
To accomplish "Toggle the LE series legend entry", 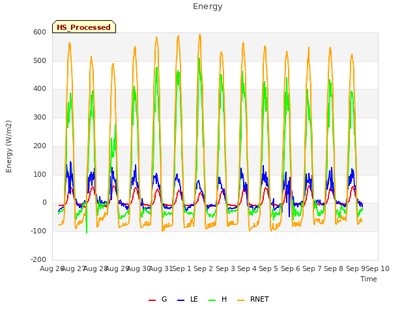I will [x=188, y=299].
